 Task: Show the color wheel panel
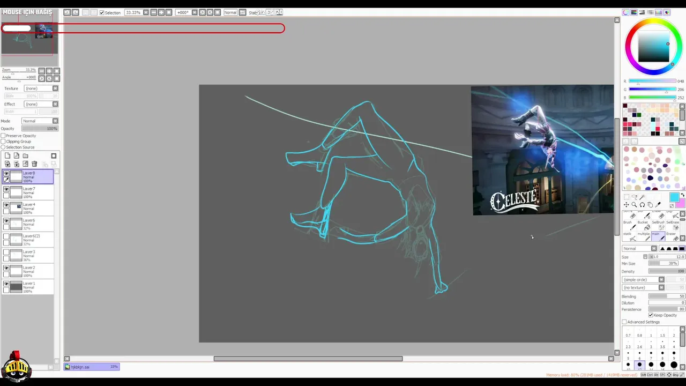[625, 12]
